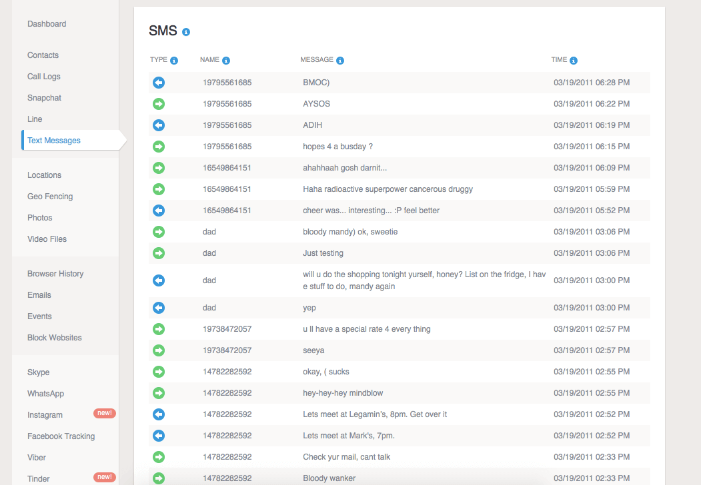Click the blue incoming arrow for BMOC) message
701x485 pixels.
(159, 83)
